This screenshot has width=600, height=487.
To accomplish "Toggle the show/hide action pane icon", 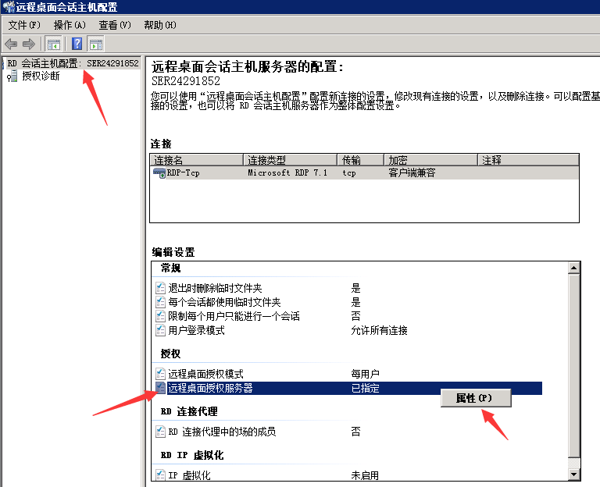I will pyautogui.click(x=96, y=44).
